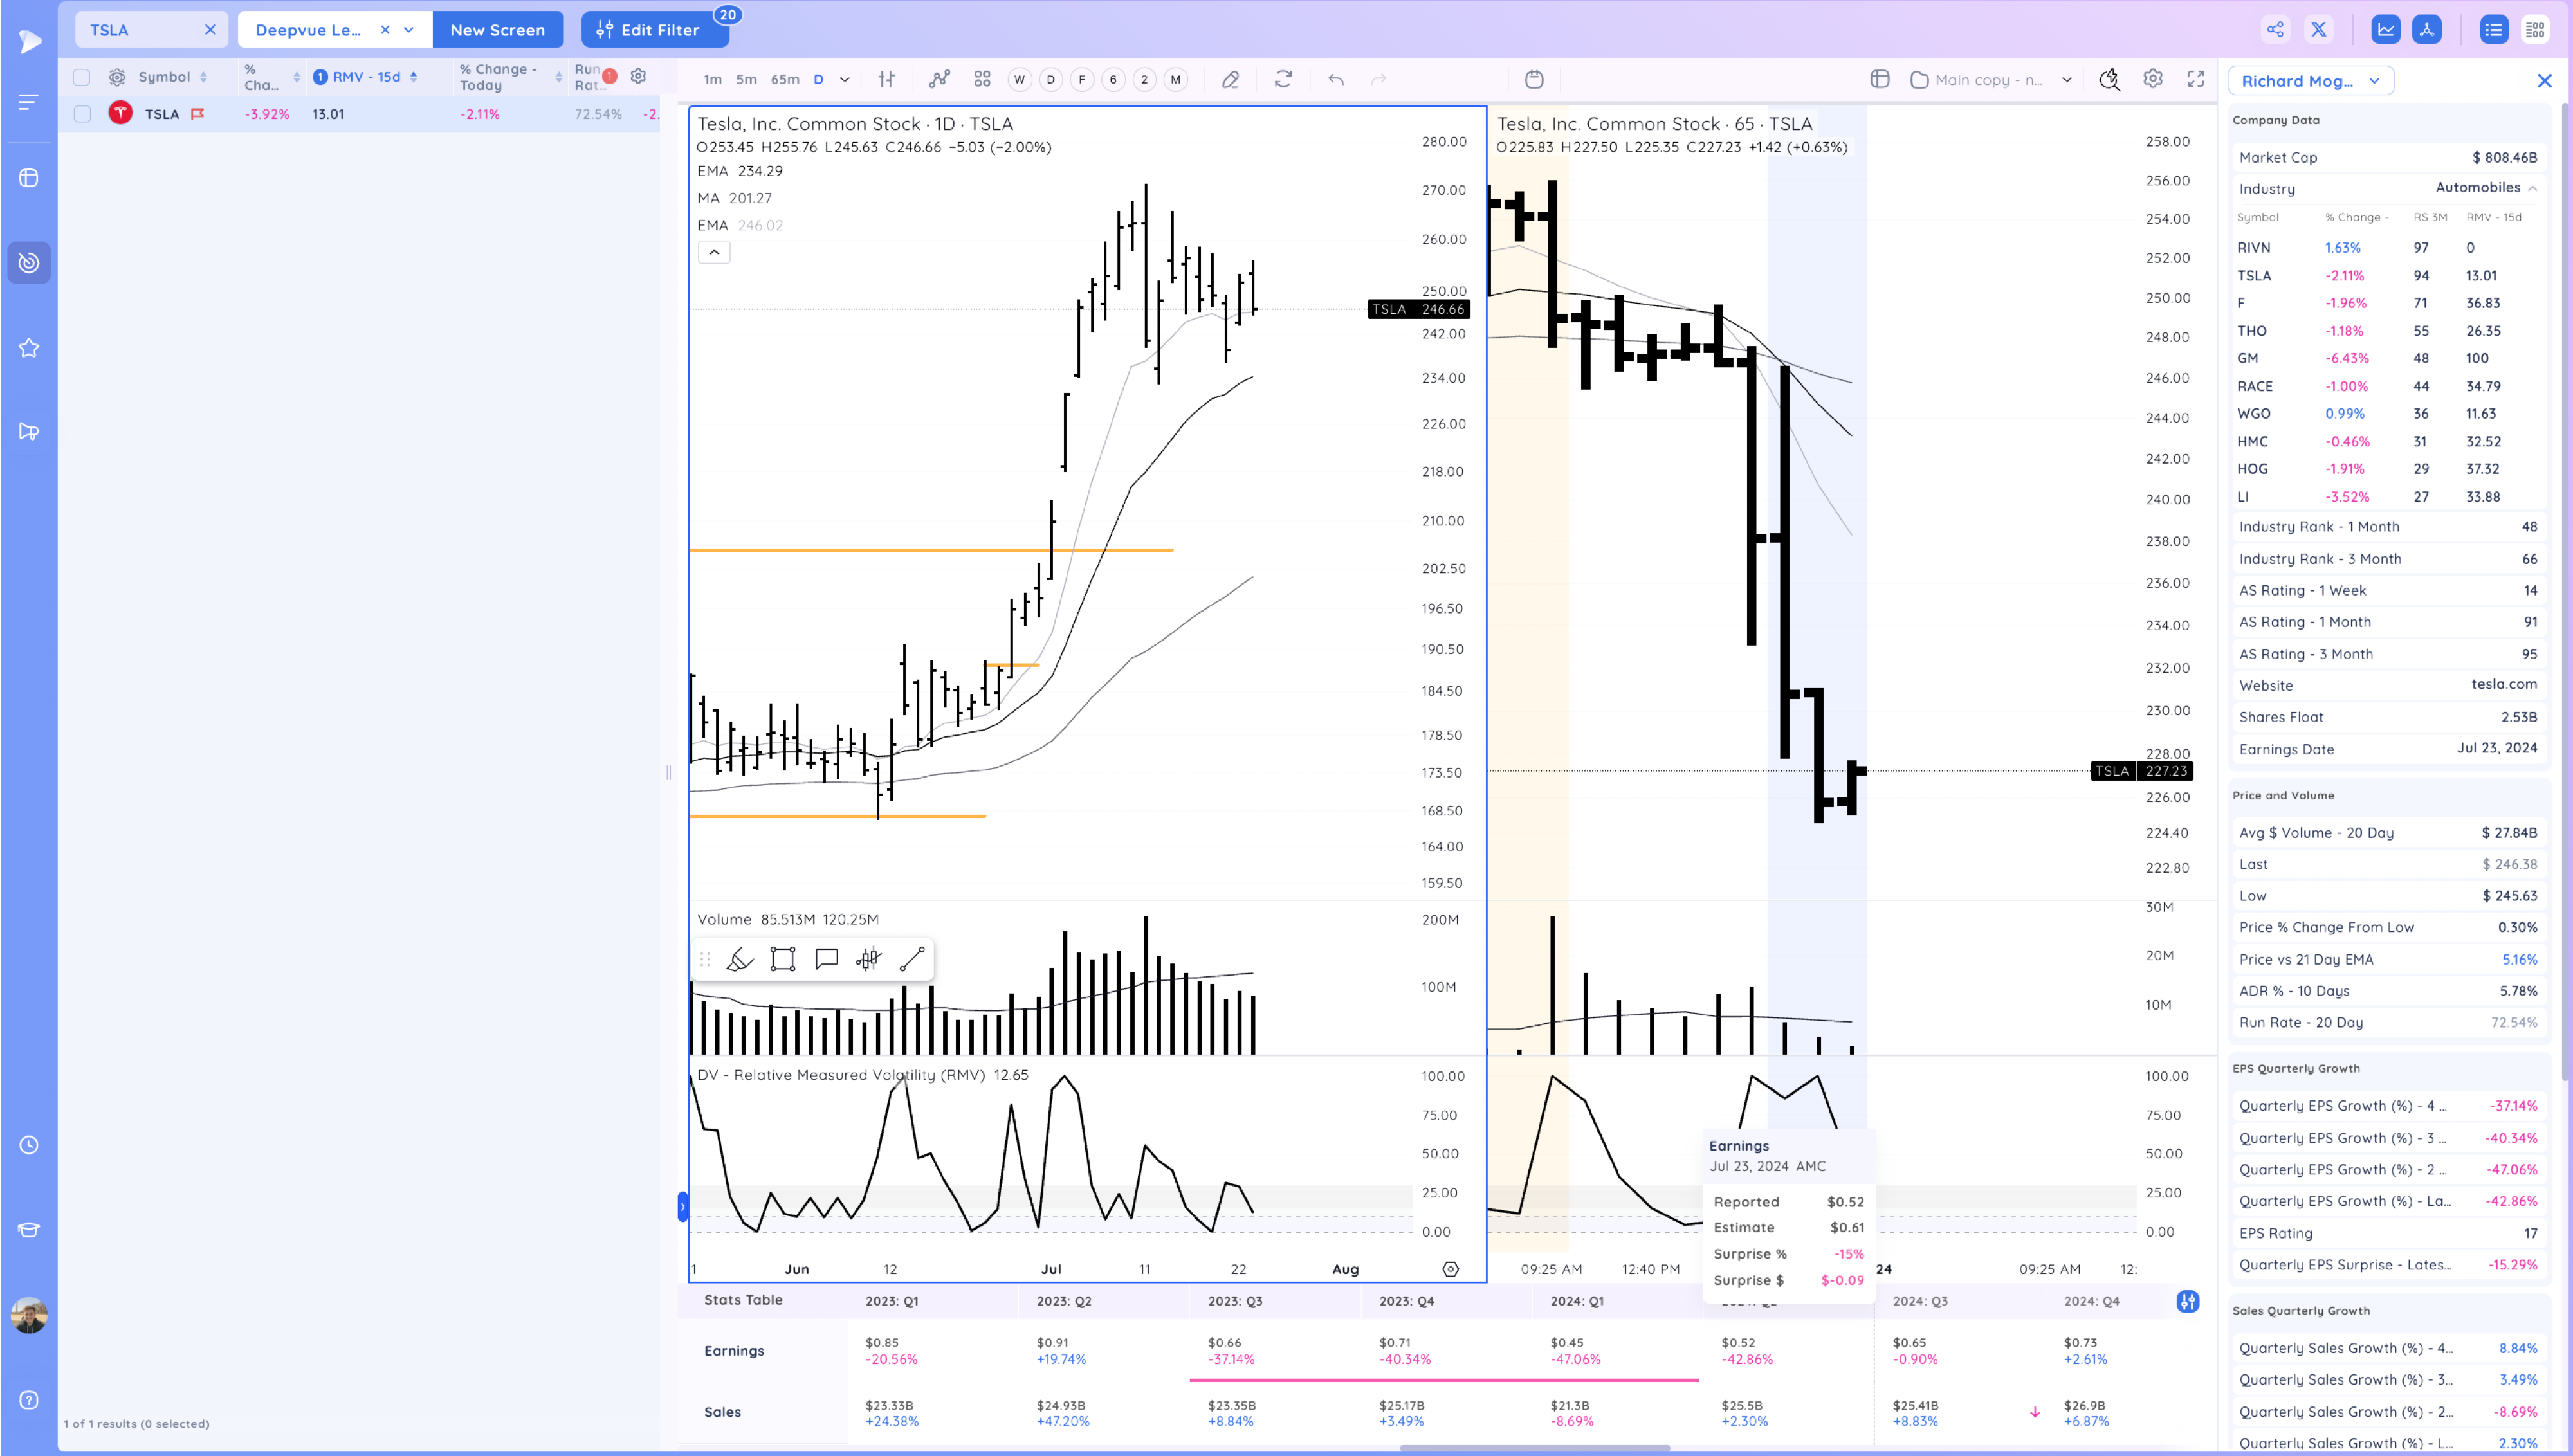Screen dimensions: 2573x1456
Task: Click the share icon in the top bar
Action: pos(2275,30)
